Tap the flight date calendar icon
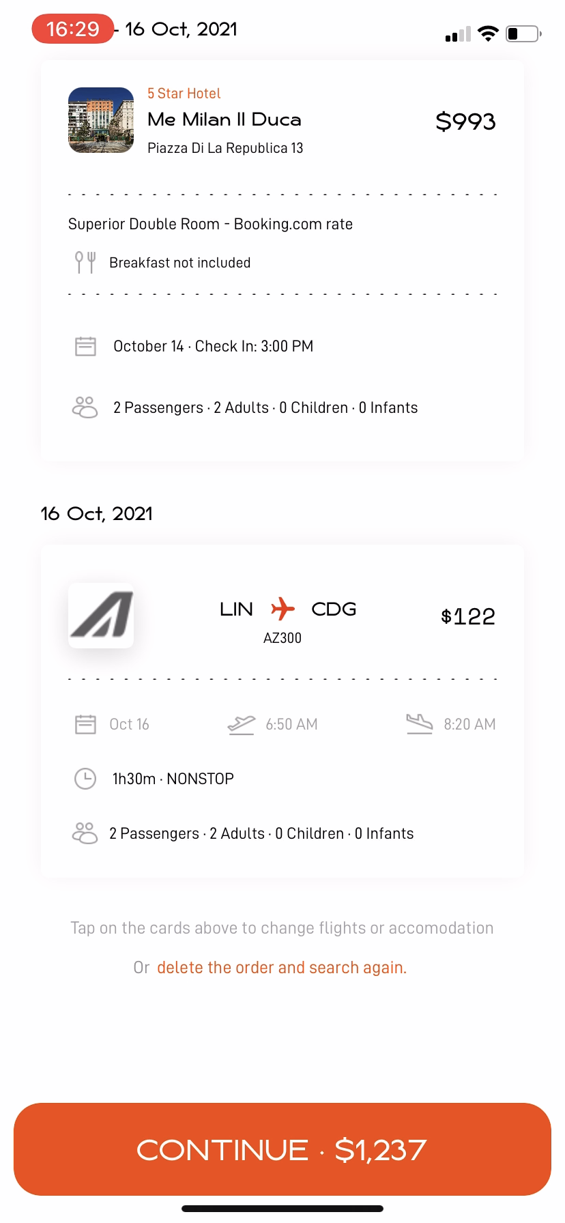Screen dimensions: 565x1223 (85, 724)
